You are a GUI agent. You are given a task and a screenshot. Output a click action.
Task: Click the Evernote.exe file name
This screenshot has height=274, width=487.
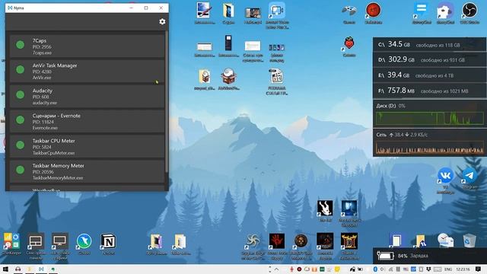click(x=45, y=128)
